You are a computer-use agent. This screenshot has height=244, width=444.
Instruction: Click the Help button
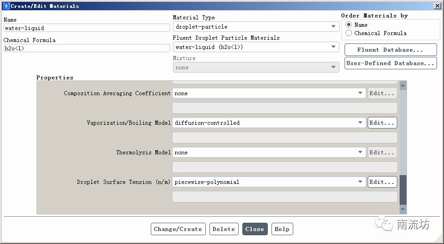tap(282, 229)
